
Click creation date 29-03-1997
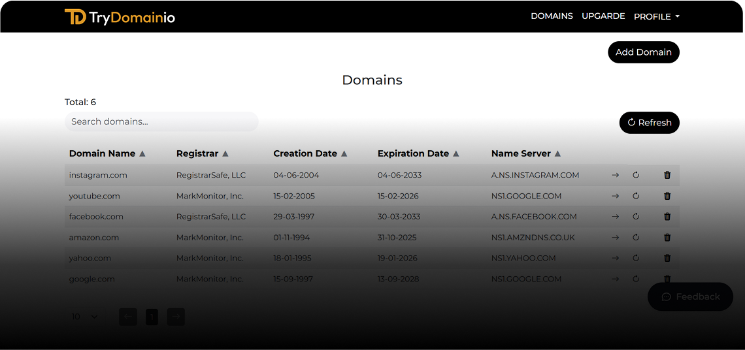(x=293, y=217)
